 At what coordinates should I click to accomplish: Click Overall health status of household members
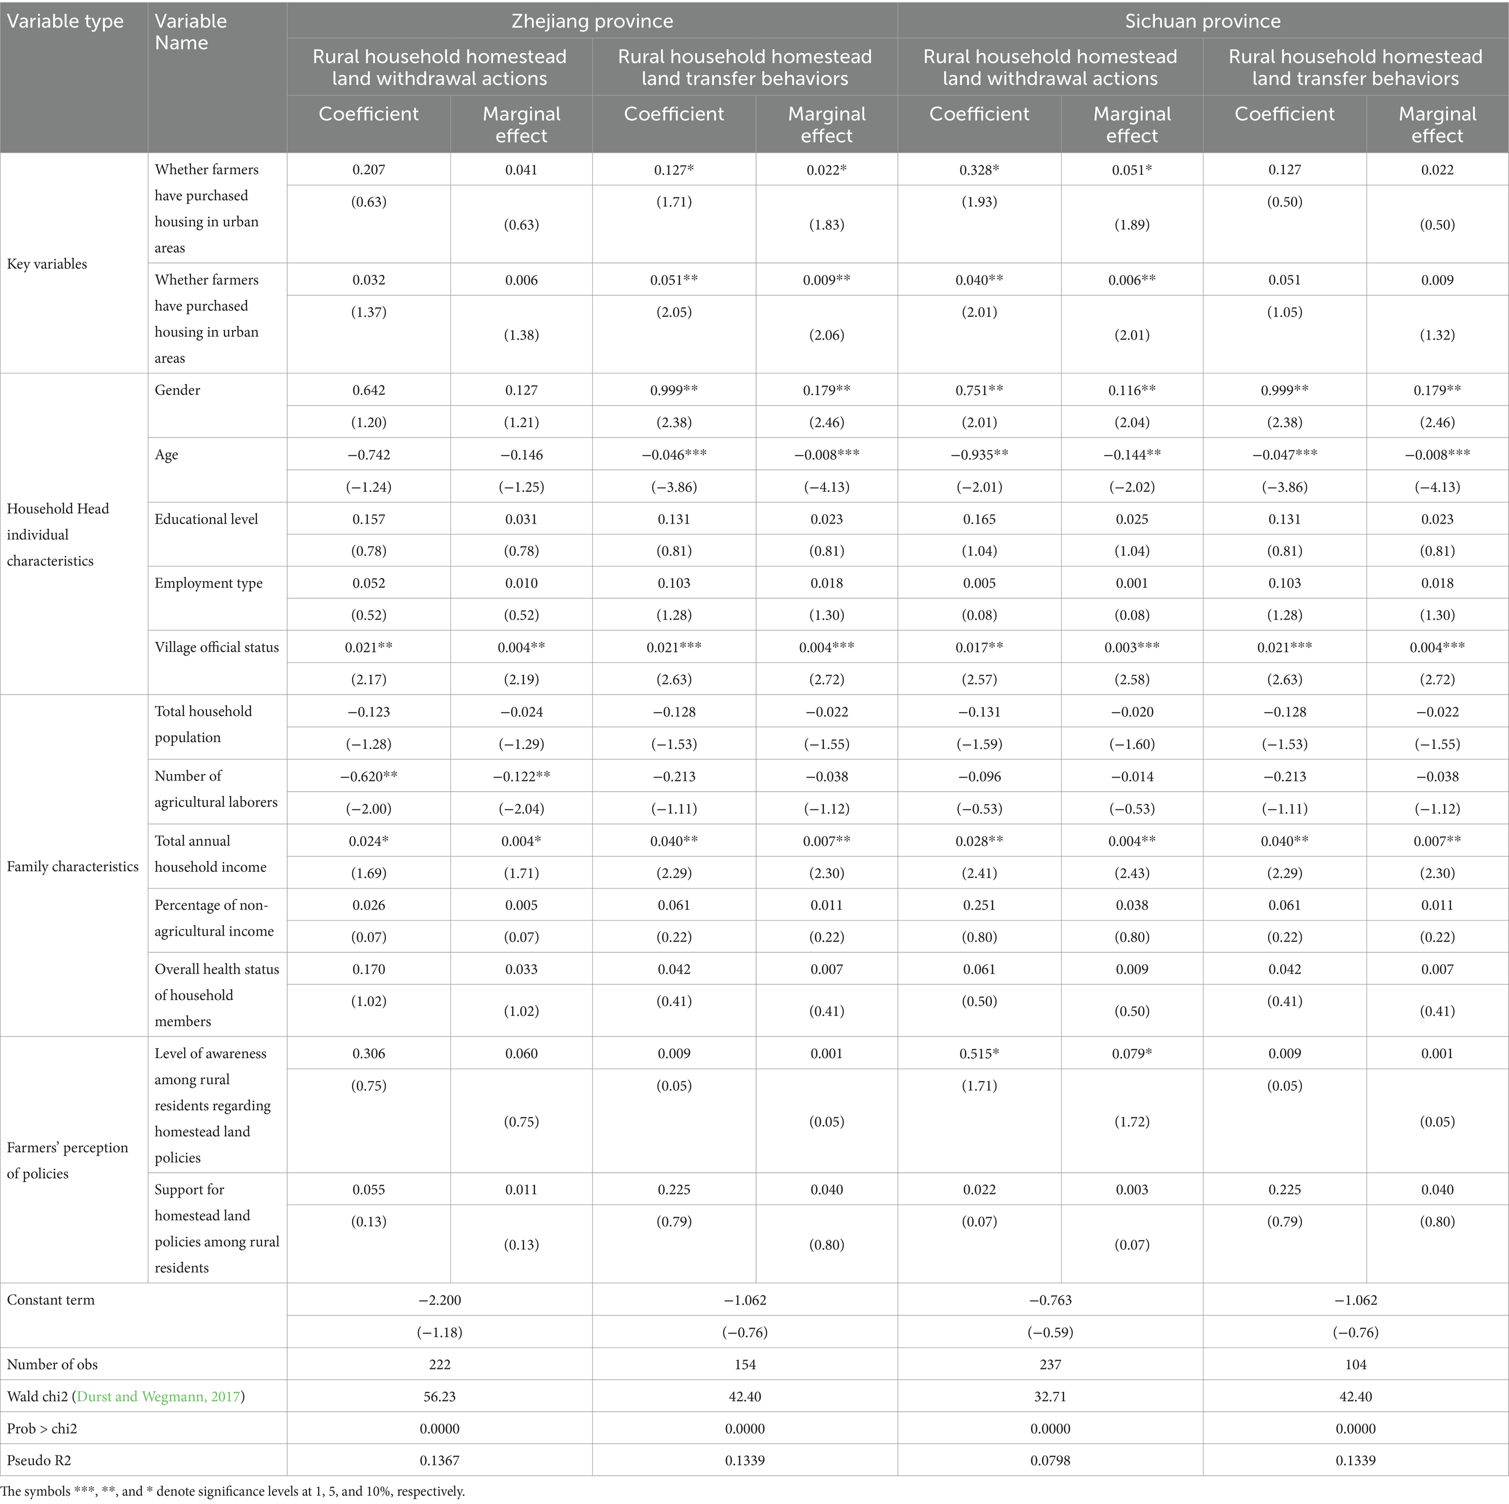(x=216, y=996)
